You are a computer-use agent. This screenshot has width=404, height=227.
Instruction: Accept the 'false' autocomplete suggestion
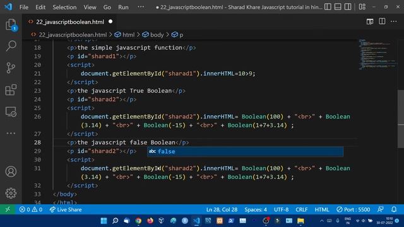tap(246, 151)
